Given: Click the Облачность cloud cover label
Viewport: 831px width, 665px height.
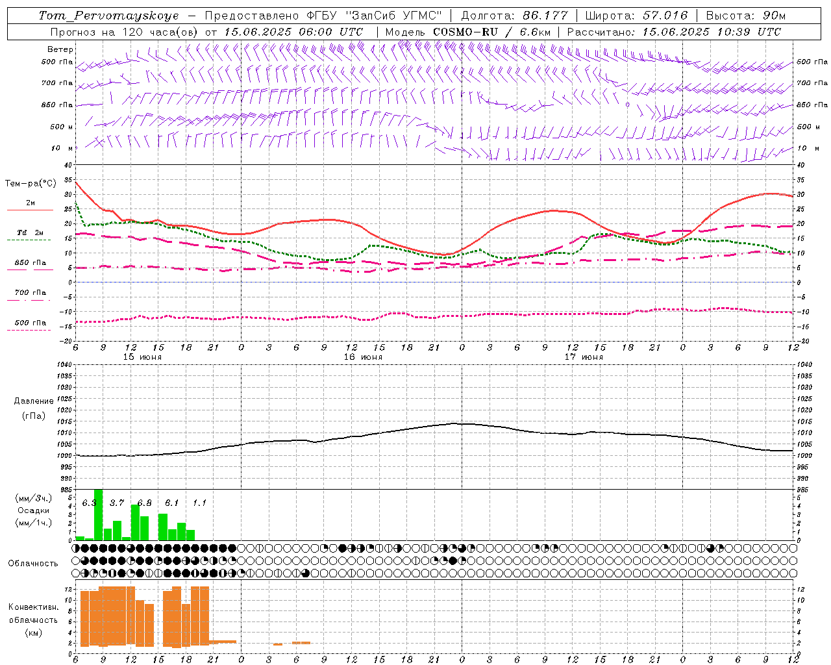Looking at the screenshot, I should pos(32,564).
